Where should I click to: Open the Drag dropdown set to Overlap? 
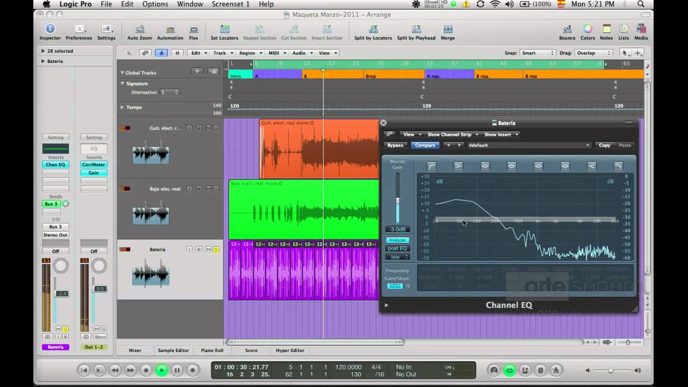593,53
